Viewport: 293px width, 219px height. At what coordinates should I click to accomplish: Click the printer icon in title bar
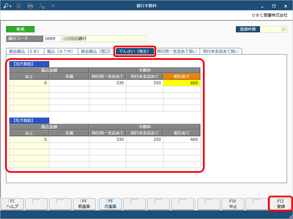(x=30, y=6)
